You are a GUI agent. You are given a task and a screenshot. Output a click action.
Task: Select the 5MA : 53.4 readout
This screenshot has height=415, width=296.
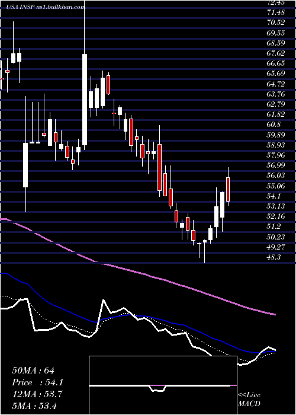[x=34, y=406]
